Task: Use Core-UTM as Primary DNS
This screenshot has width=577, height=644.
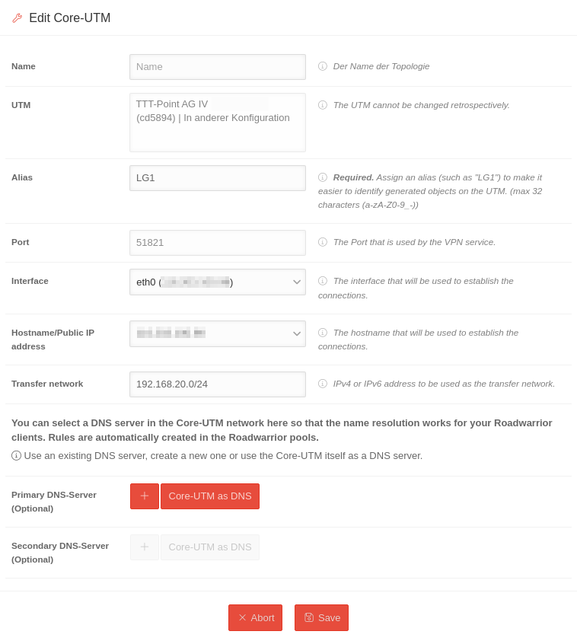Action: 210,496
